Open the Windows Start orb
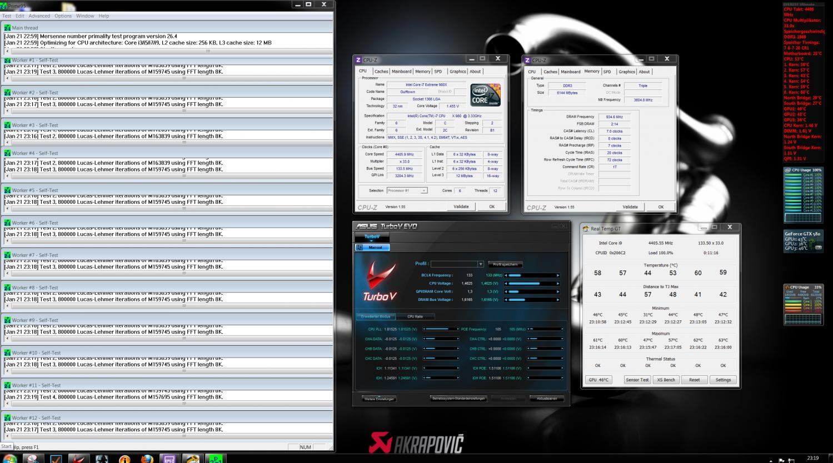The image size is (833, 463). click(x=10, y=459)
